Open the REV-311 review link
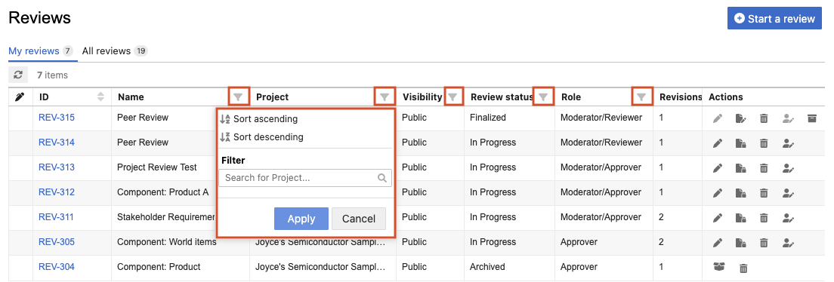 point(57,217)
